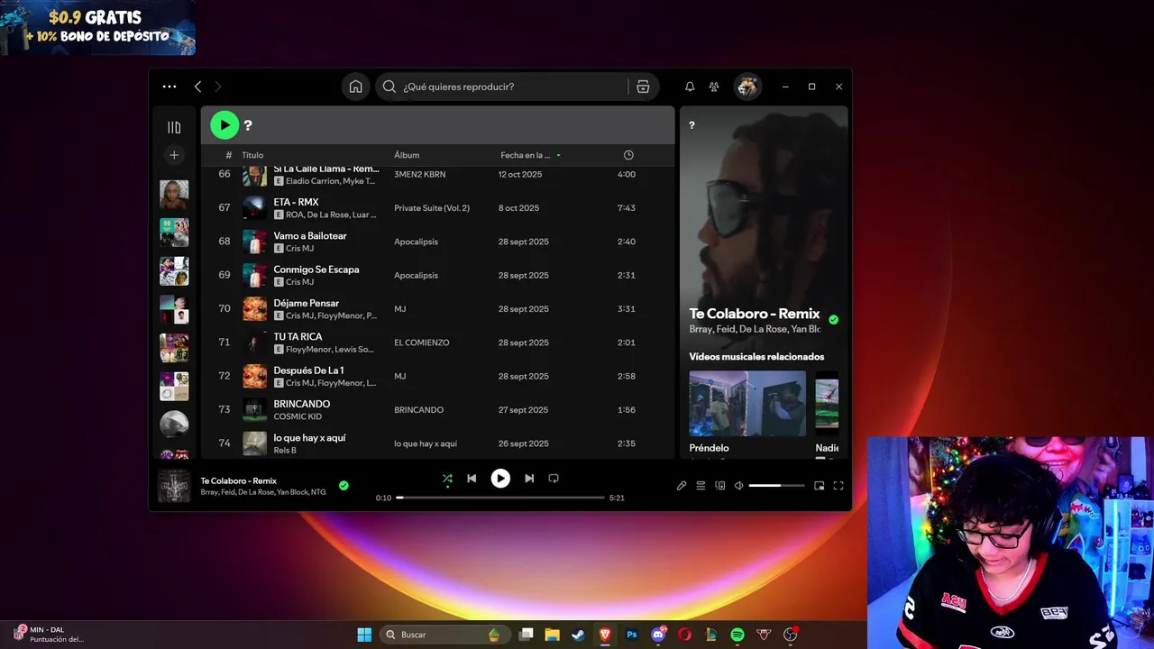Toggle saved checkmark beside now-playing title
Viewport: 1154px width, 649px height.
(x=343, y=486)
